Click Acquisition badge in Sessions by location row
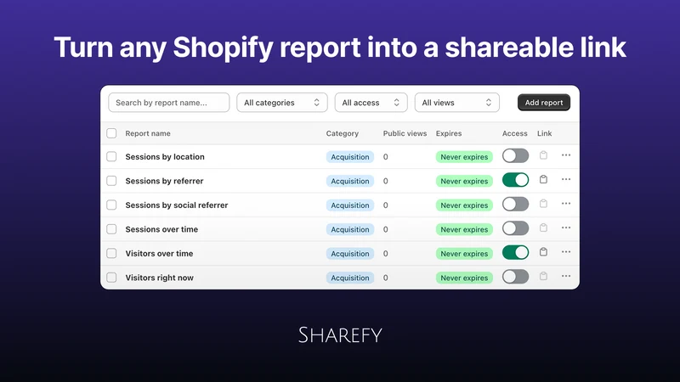This screenshot has height=382, width=680. click(x=350, y=157)
